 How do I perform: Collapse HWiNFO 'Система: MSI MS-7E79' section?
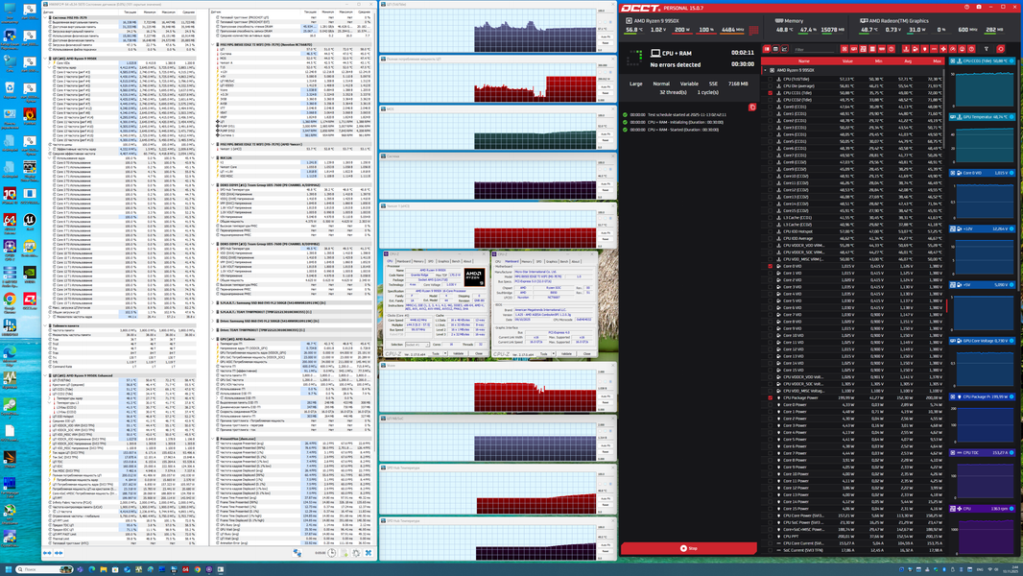click(46, 17)
